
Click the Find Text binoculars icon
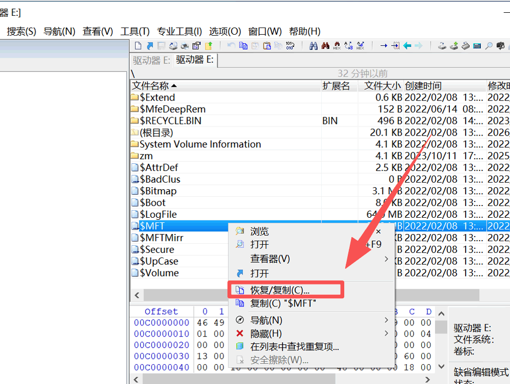click(x=314, y=46)
